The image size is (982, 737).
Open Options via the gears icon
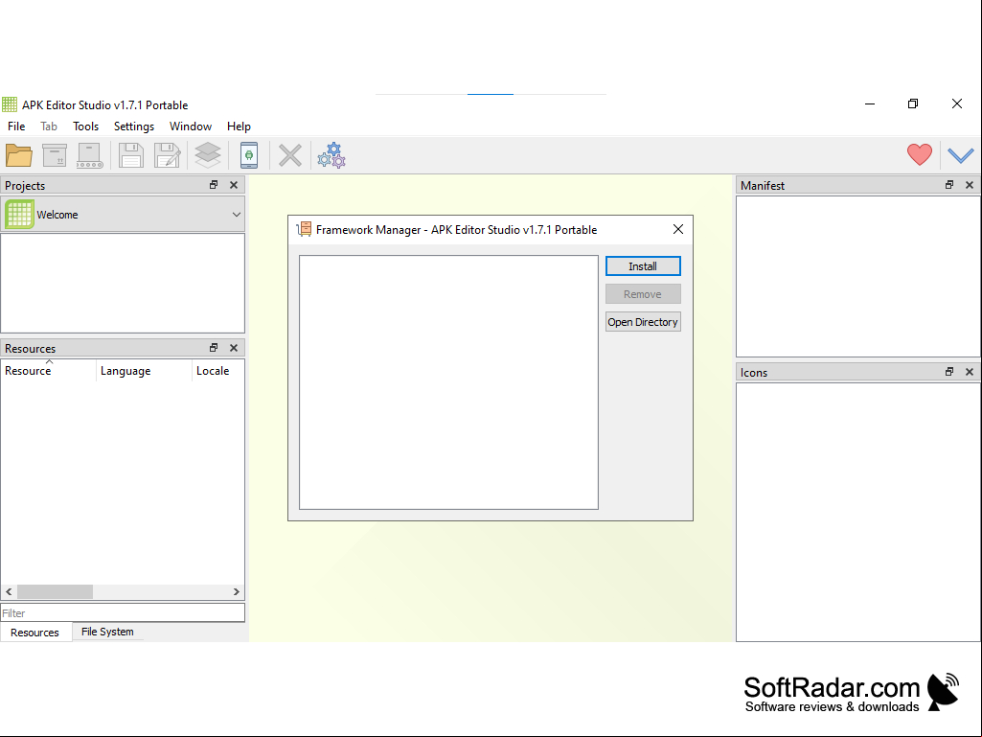point(331,155)
